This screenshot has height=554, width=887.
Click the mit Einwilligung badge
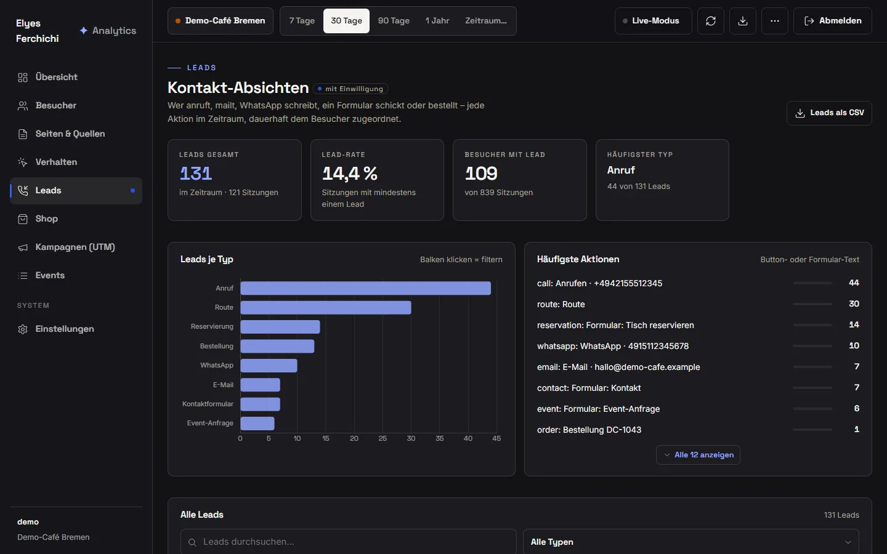tap(350, 89)
